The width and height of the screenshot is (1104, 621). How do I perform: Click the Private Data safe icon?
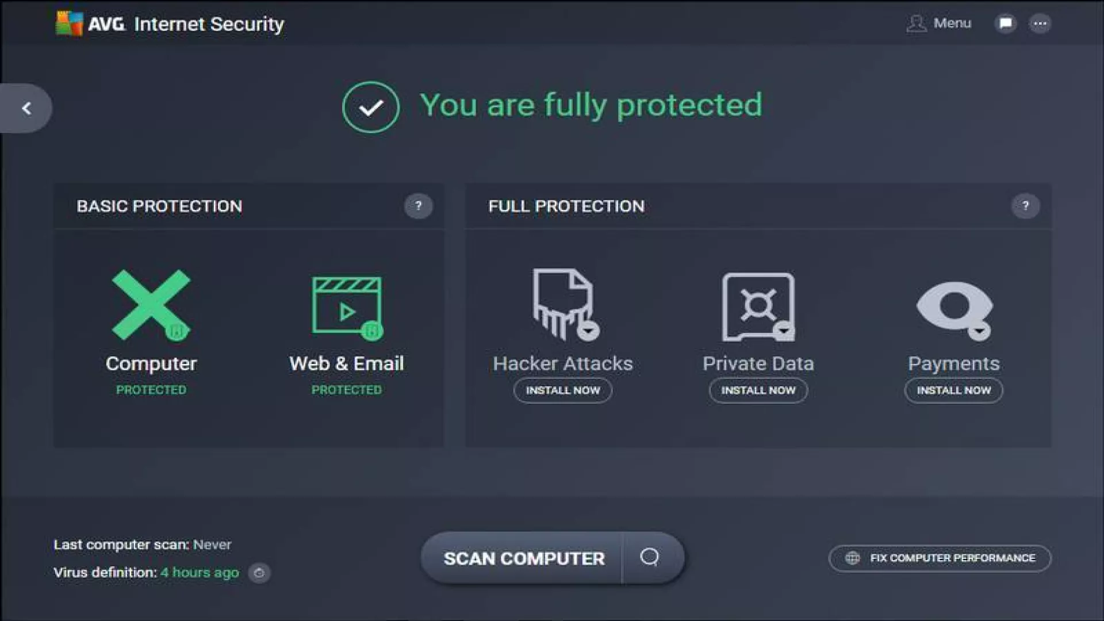[758, 306]
